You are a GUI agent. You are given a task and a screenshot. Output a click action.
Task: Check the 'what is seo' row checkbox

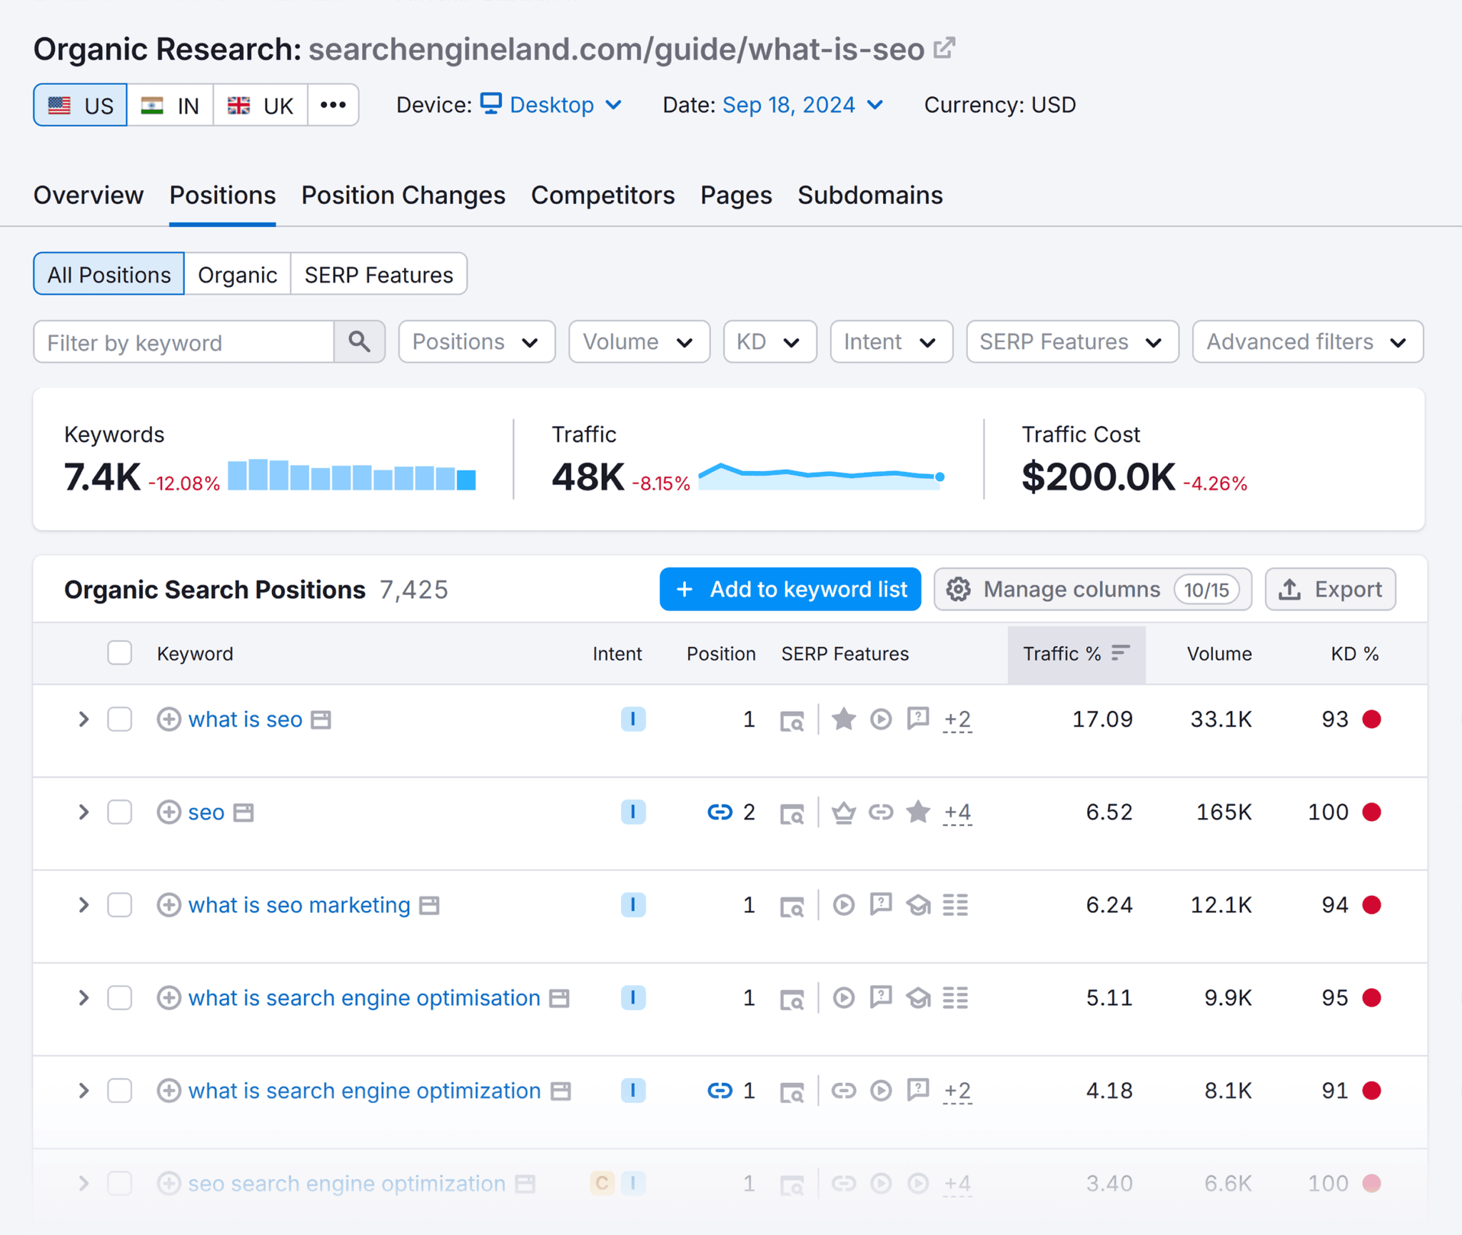pos(119,719)
